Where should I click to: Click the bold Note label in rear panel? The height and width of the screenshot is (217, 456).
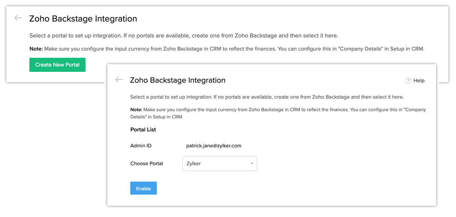[36, 49]
